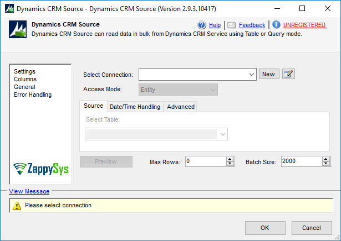Minimize the dialog window
The height and width of the screenshot is (241, 341).
click(x=277, y=8)
